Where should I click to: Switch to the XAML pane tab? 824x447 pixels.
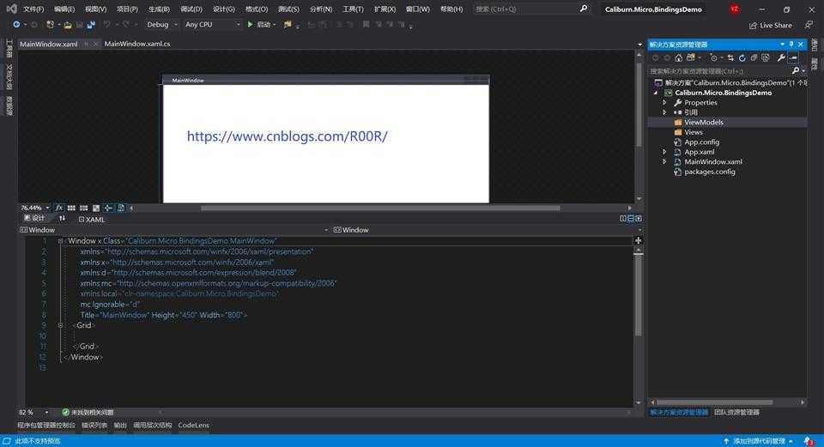92,219
